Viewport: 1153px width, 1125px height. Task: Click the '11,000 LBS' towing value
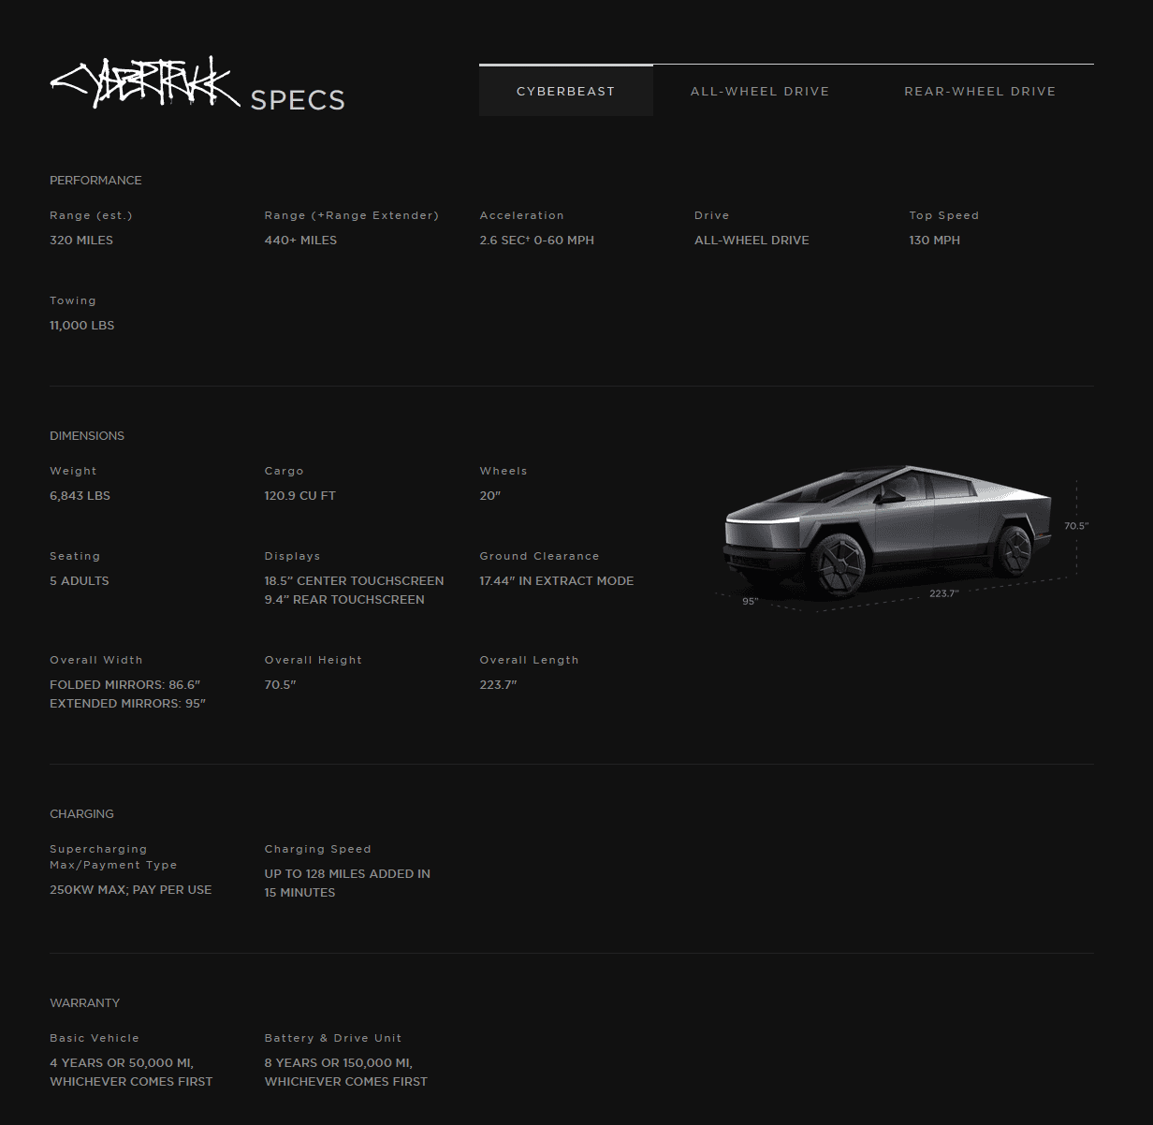coord(82,325)
